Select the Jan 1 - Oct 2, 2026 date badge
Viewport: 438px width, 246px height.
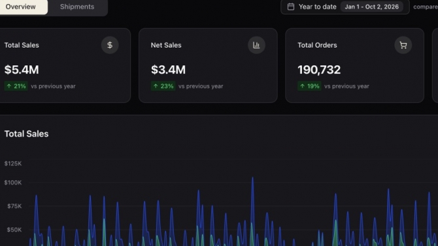pos(371,7)
